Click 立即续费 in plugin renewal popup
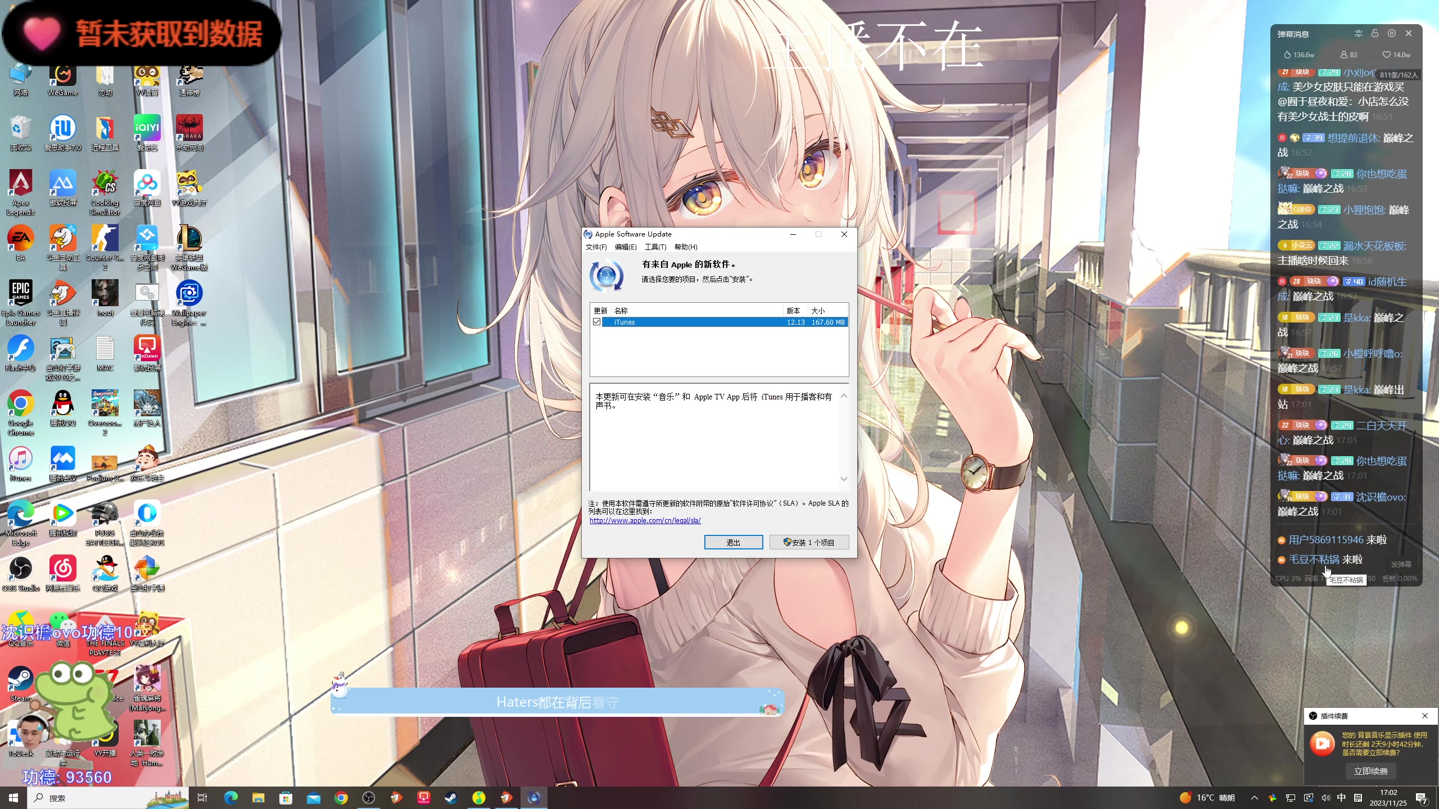Viewport: 1439px width, 809px height. pyautogui.click(x=1370, y=771)
